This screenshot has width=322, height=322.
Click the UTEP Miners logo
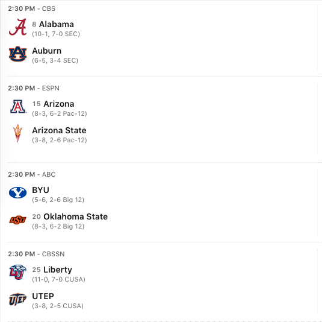click(17, 299)
